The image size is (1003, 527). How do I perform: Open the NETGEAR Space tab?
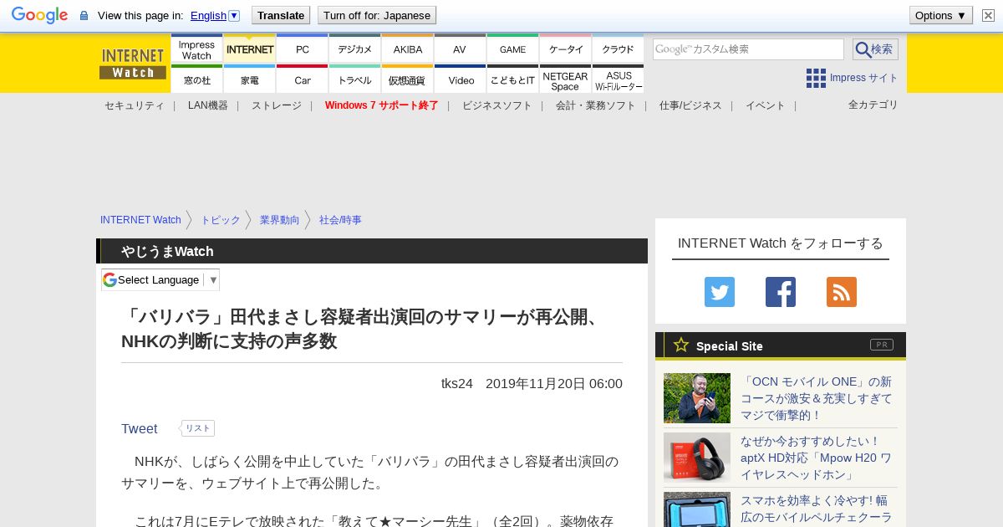[x=565, y=79]
